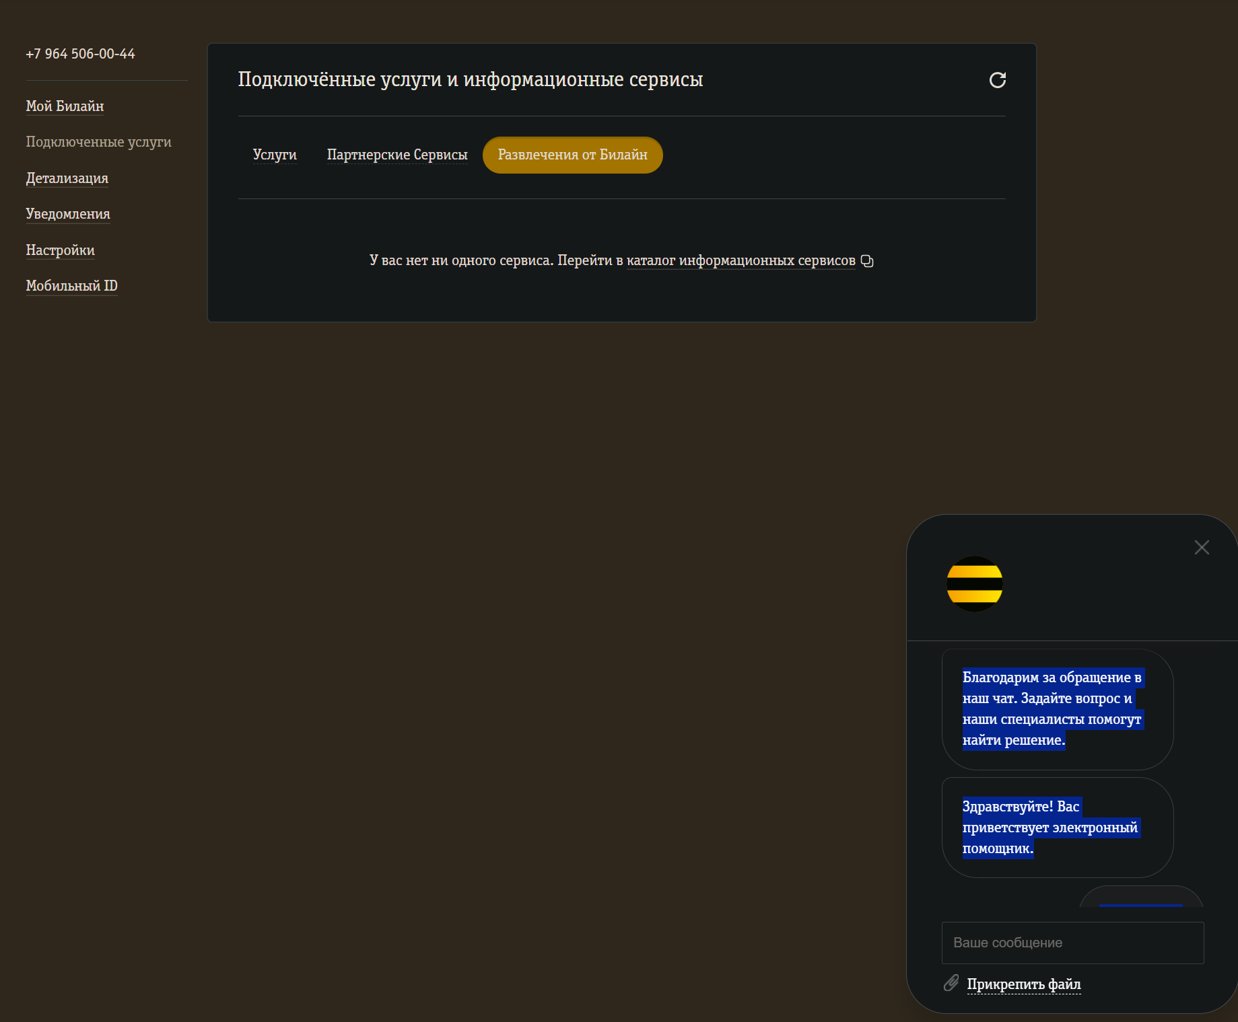Click the У вас нет ни одного сервиса text
The height and width of the screenshot is (1022, 1238).
461,260
